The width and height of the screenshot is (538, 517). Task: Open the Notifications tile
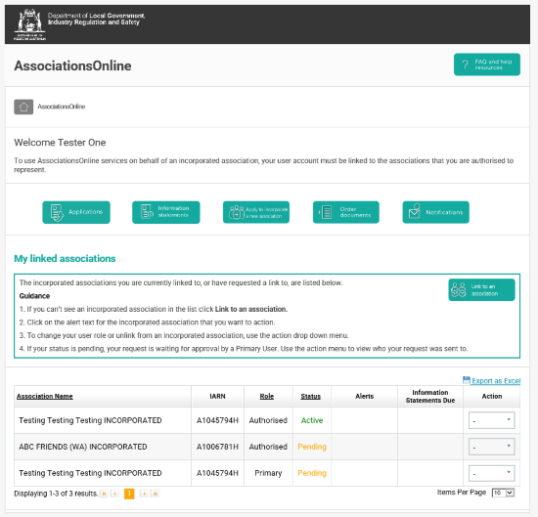click(435, 212)
